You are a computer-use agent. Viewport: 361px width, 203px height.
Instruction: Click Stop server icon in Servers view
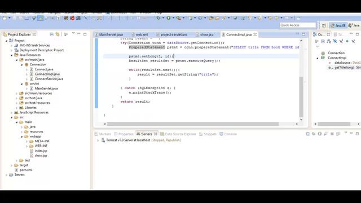coord(332,134)
